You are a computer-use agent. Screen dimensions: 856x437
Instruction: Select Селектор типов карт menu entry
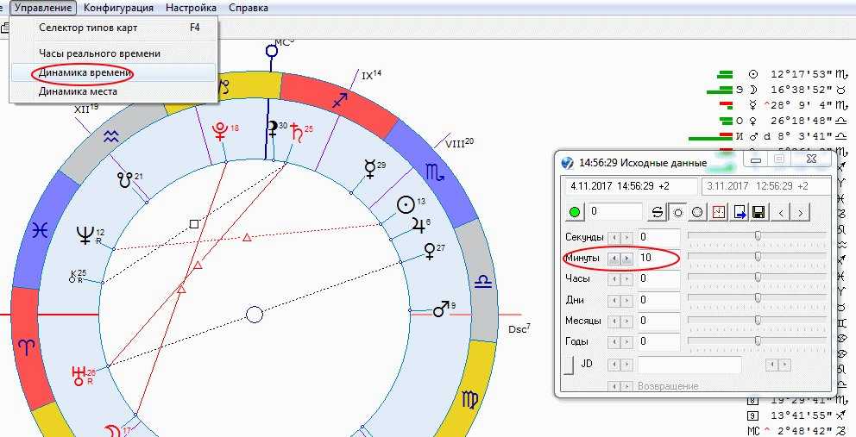114,28
